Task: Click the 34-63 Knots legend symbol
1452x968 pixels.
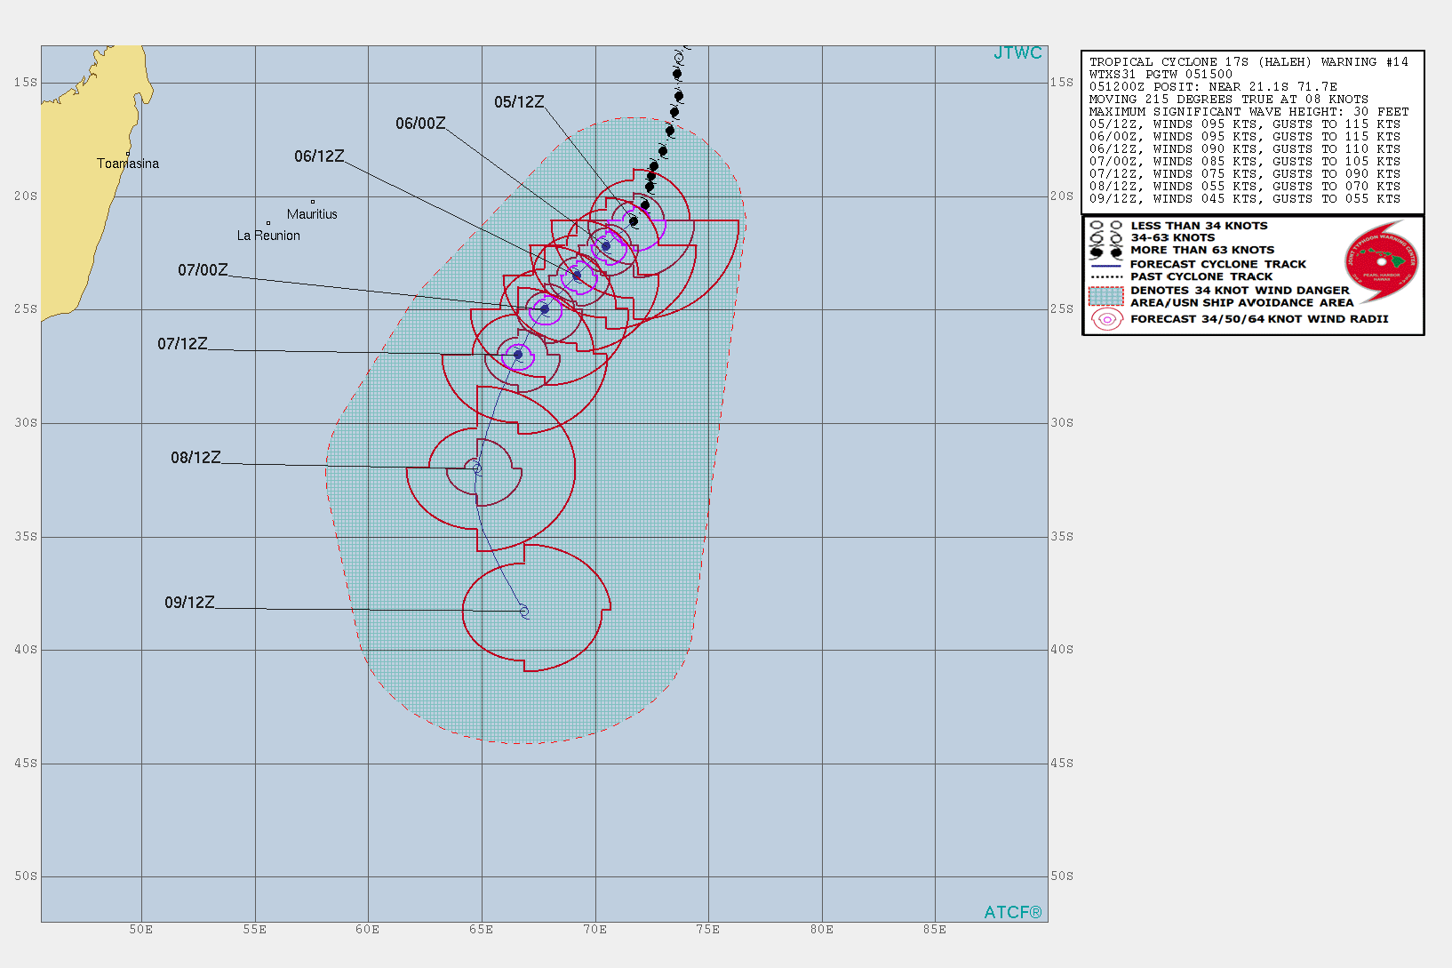Action: [x=1106, y=238]
